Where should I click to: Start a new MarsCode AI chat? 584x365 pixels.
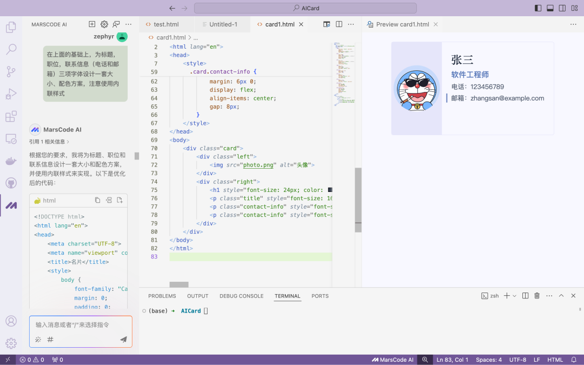tap(92, 24)
